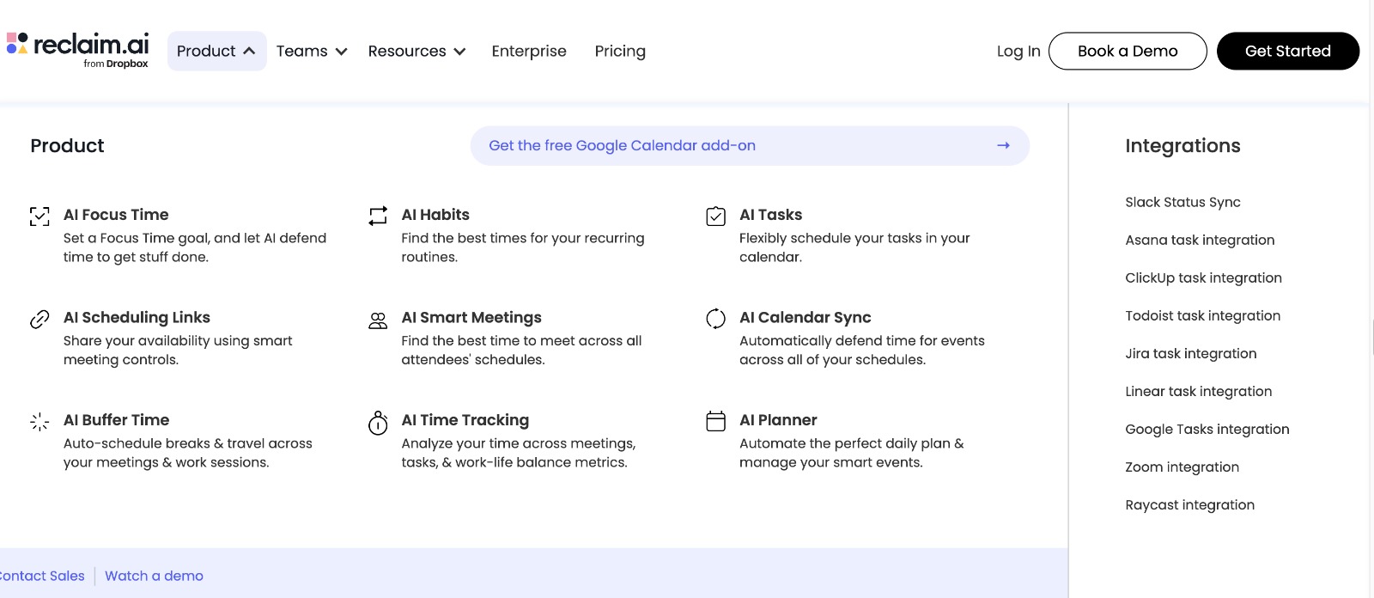Expand the Teams dropdown menu
The image size is (1374, 598).
coord(312,52)
